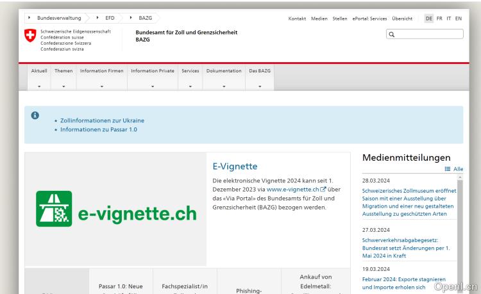481x294 pixels.
Task: Click the search magnifier icon
Action: (x=392, y=34)
